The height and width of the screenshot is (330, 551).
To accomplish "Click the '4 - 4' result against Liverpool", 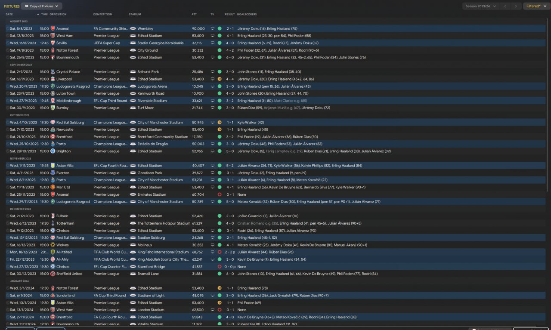I will tap(230, 79).
